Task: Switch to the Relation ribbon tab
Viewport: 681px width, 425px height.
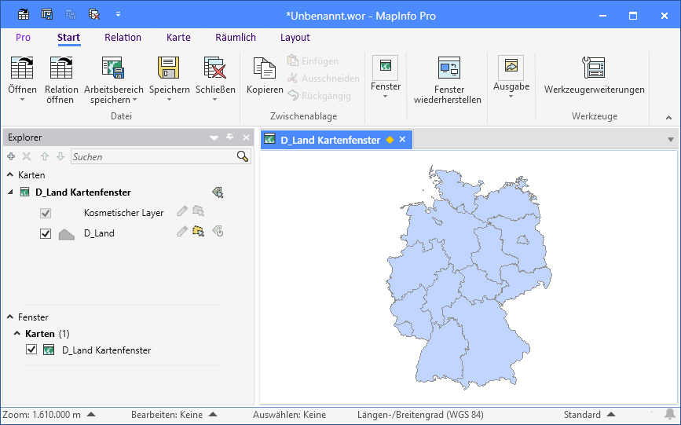Action: pos(123,38)
